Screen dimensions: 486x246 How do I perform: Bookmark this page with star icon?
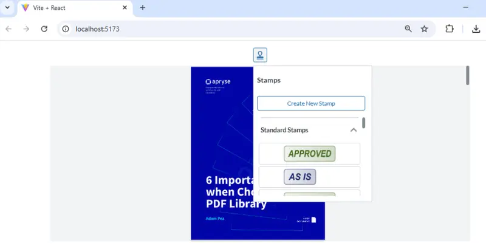[424, 29]
